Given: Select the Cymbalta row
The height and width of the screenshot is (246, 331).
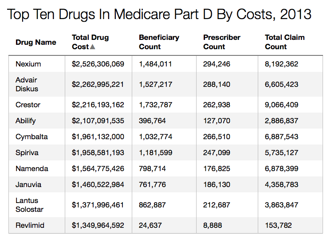Looking at the screenshot, I should pos(32,137).
